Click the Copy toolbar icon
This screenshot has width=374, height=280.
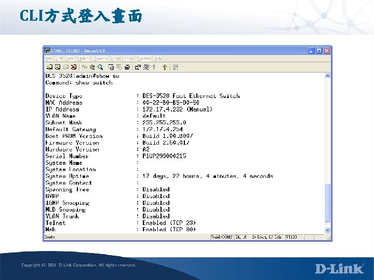point(84,67)
